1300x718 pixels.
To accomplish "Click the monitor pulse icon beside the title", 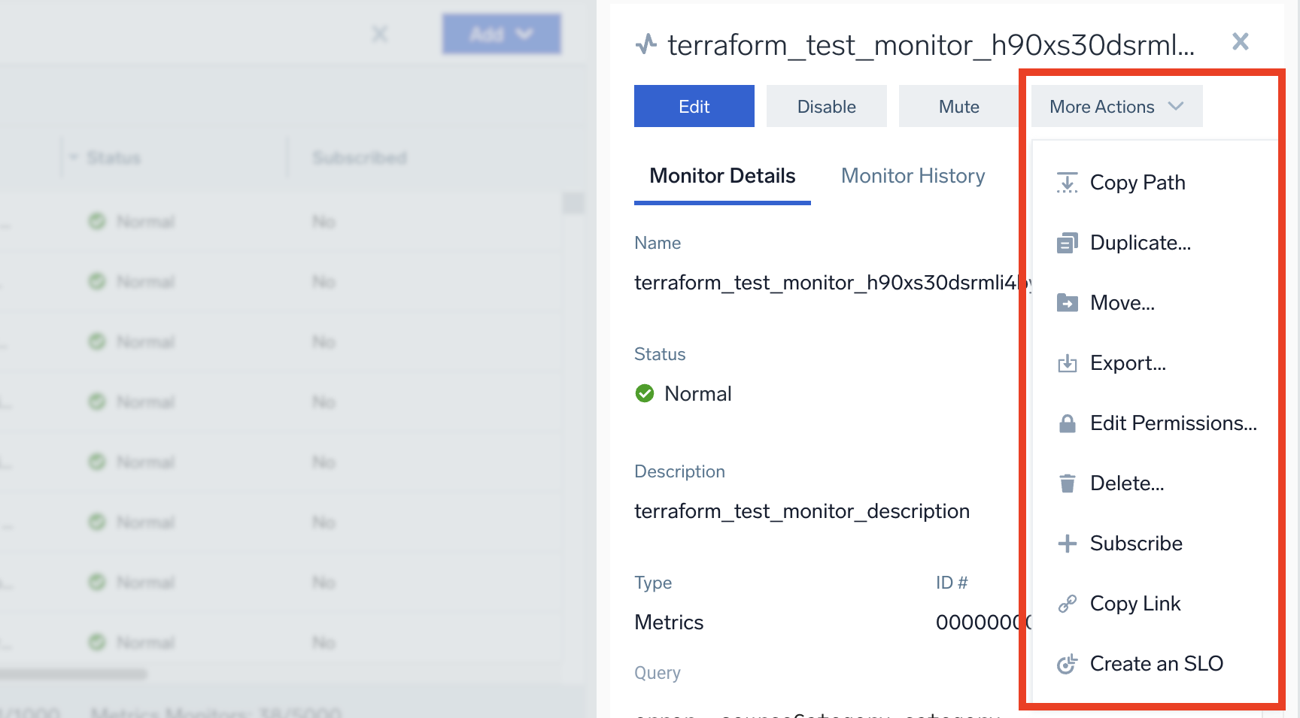I will click(x=645, y=44).
